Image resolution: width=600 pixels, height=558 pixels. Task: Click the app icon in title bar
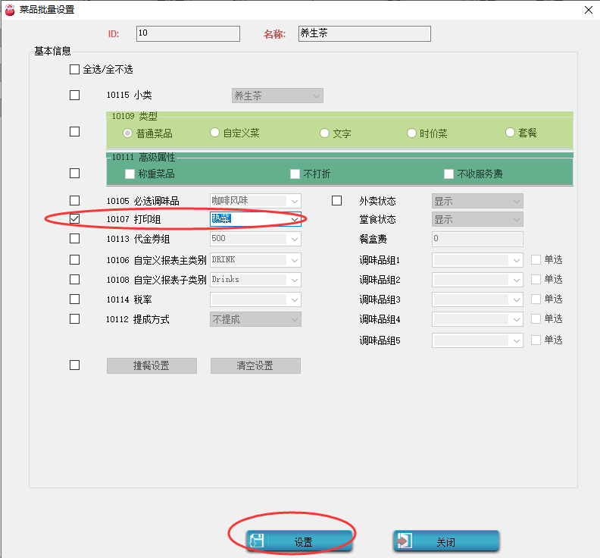click(10, 11)
